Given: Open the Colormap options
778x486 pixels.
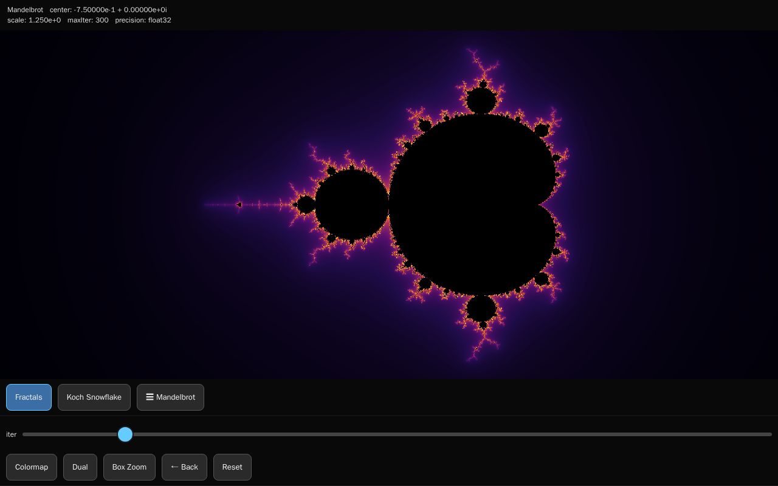Looking at the screenshot, I should pyautogui.click(x=32, y=467).
